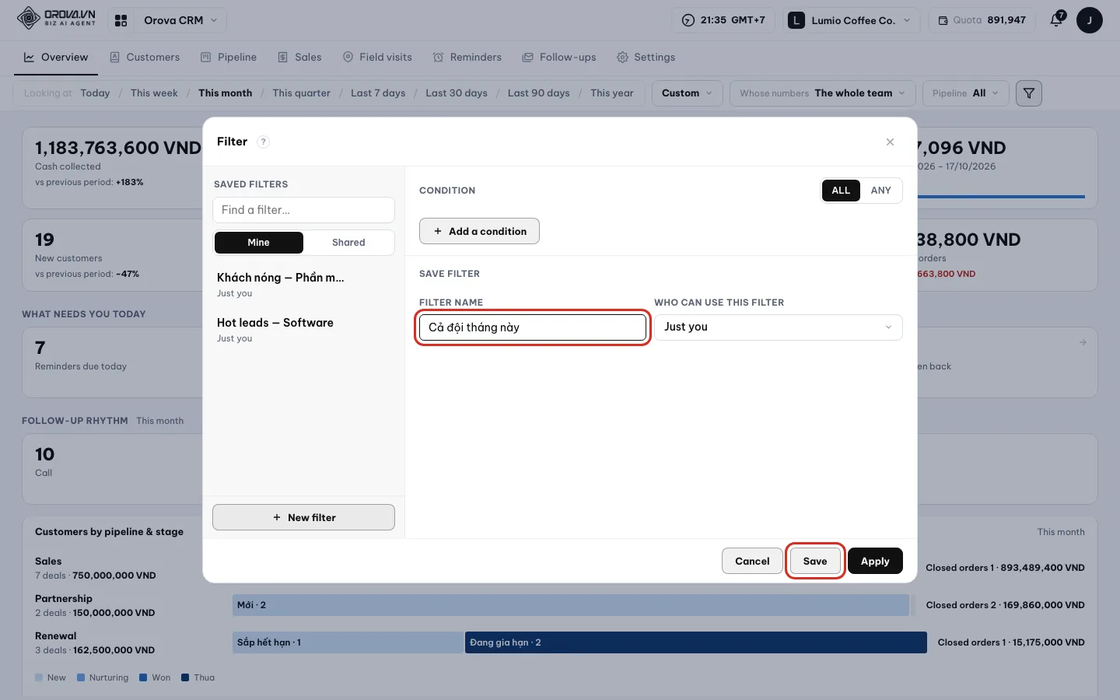The image size is (1120, 700).
Task: Click the Orova logo in the header
Action: point(56,19)
